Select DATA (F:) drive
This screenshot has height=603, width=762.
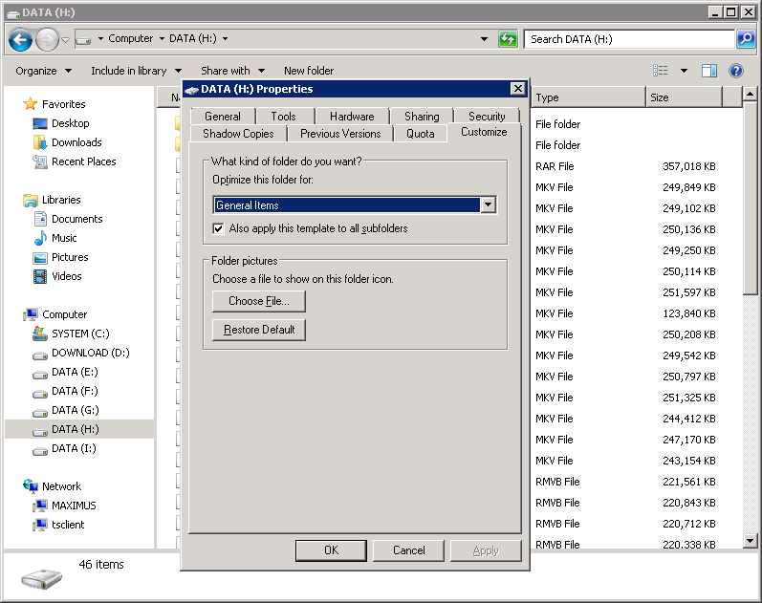pyautogui.click(x=75, y=391)
